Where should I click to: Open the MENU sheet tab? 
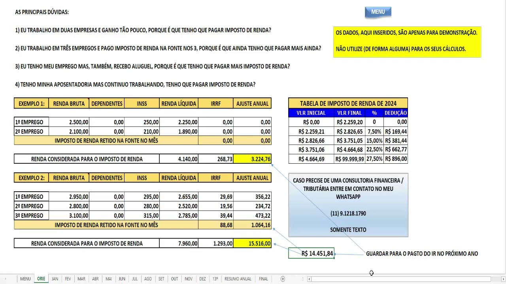point(25,279)
